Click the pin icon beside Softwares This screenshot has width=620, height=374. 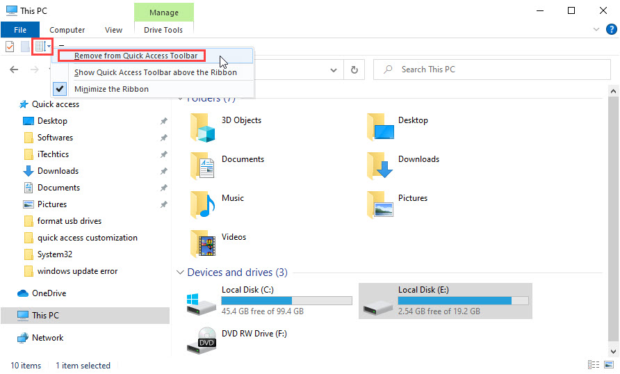[164, 138]
